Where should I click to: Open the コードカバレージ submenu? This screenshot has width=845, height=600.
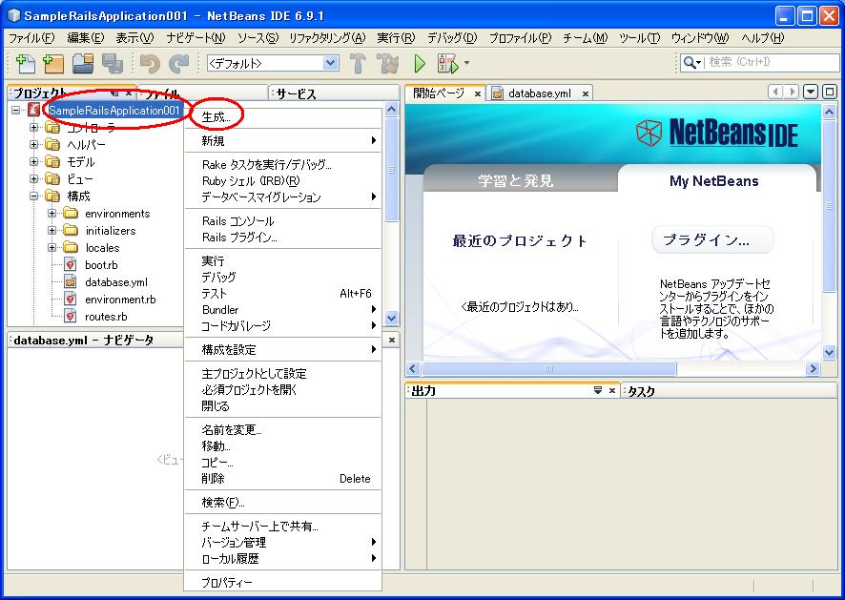click(283, 325)
